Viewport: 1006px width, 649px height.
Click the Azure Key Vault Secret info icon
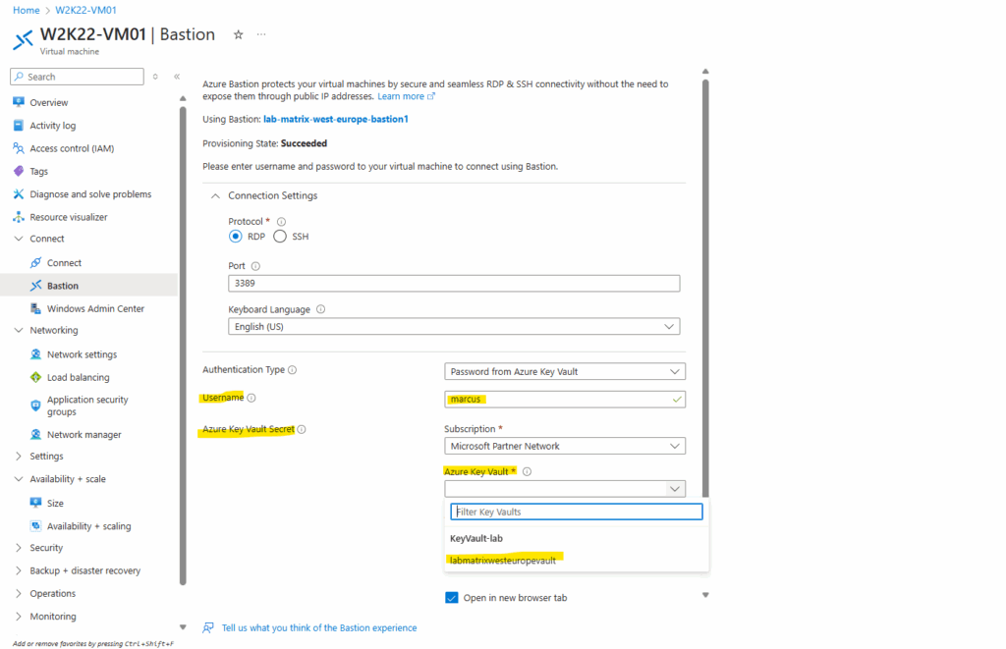pos(302,429)
